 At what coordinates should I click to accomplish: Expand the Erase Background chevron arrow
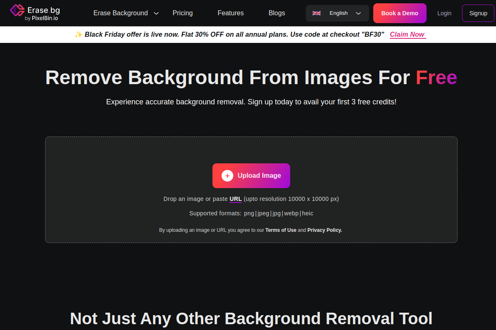tap(156, 13)
